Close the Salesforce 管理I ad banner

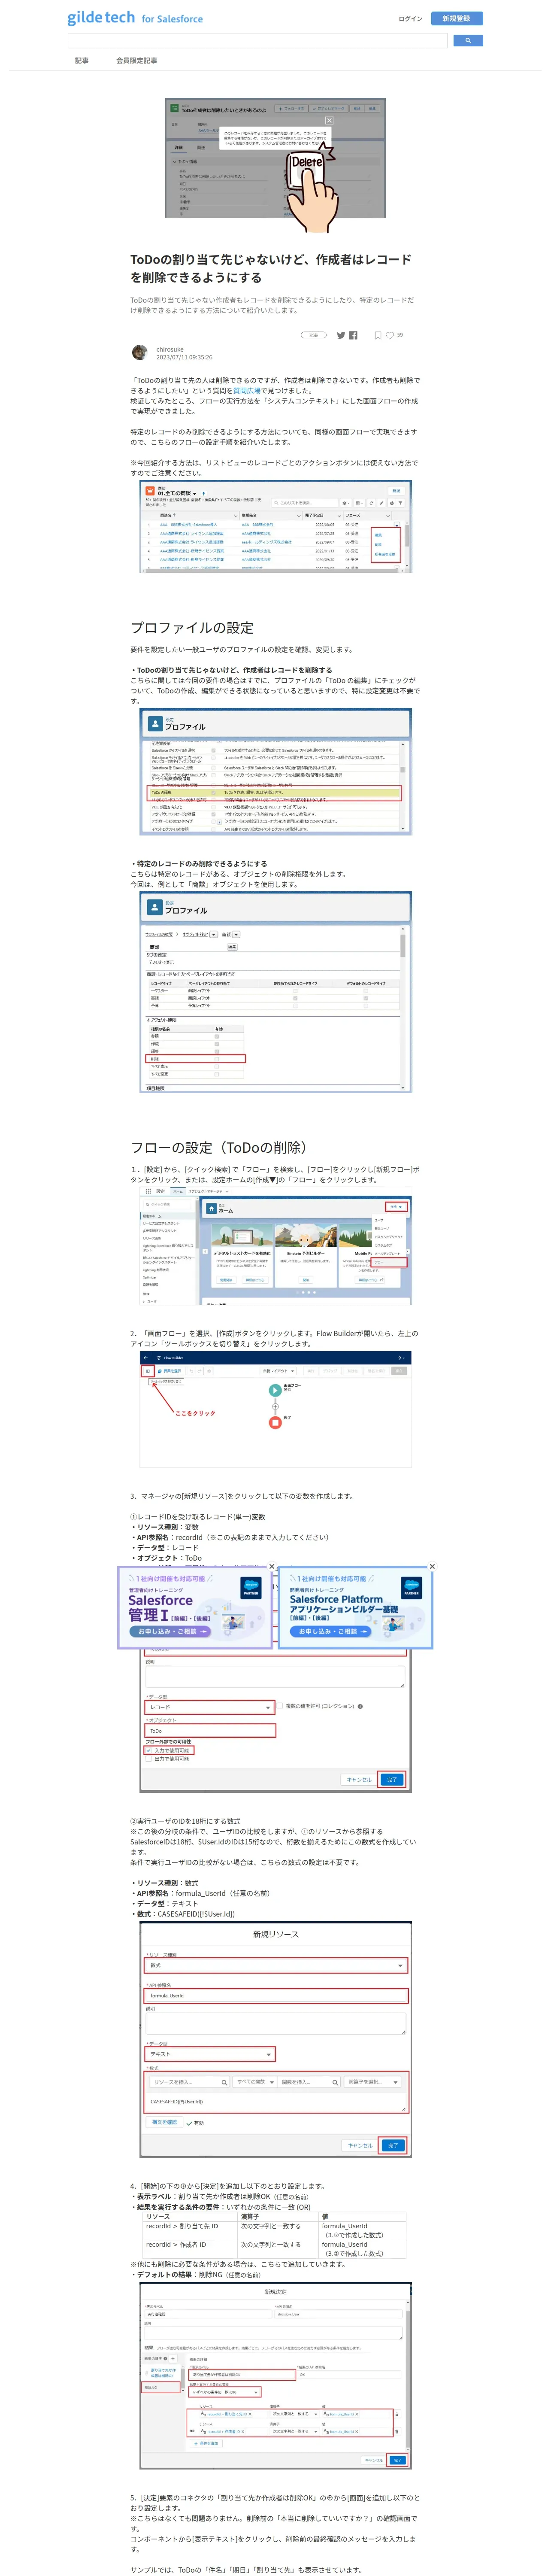click(x=271, y=1566)
